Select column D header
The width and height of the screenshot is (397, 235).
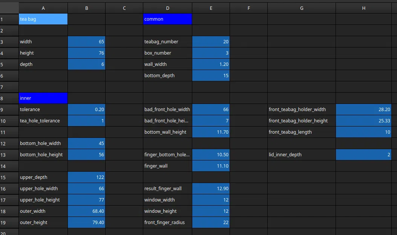tap(167, 8)
